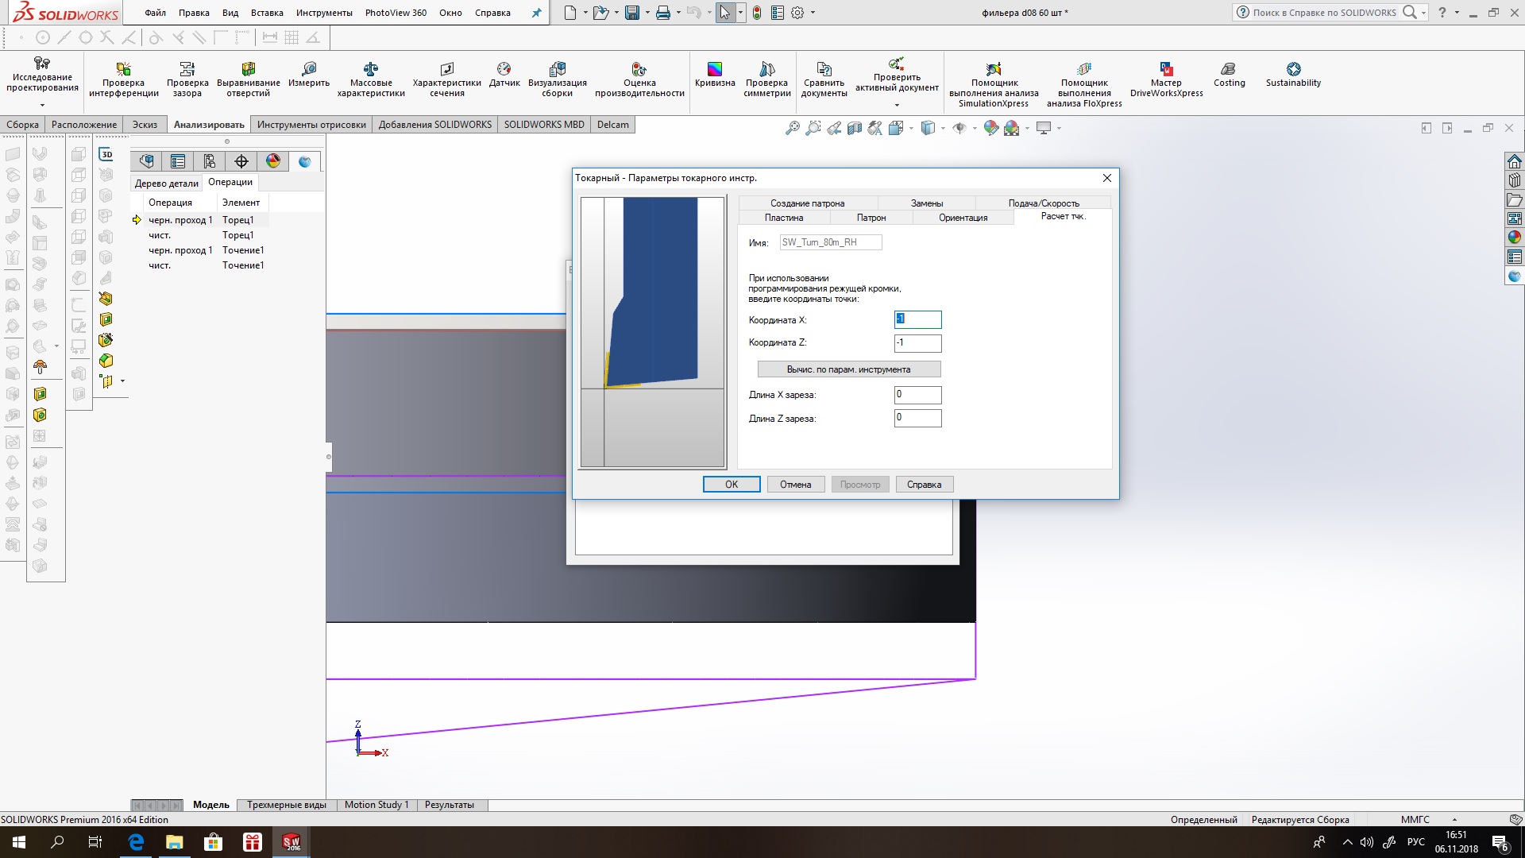
Task: Open the Подача/Скорость tab
Action: (x=1043, y=203)
